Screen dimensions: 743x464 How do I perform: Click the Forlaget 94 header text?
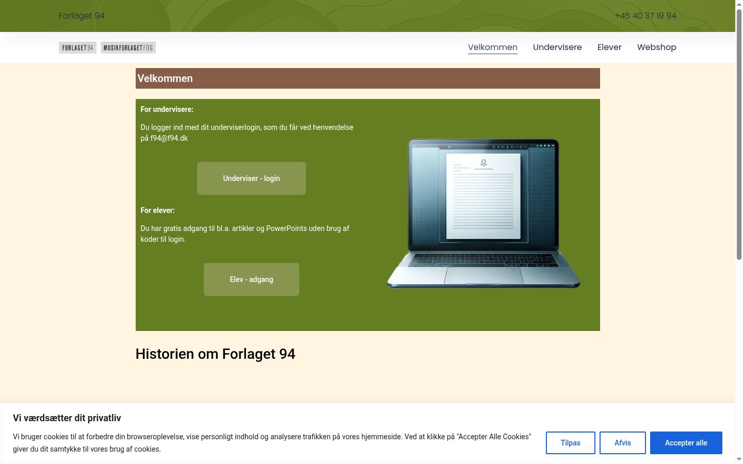82,15
